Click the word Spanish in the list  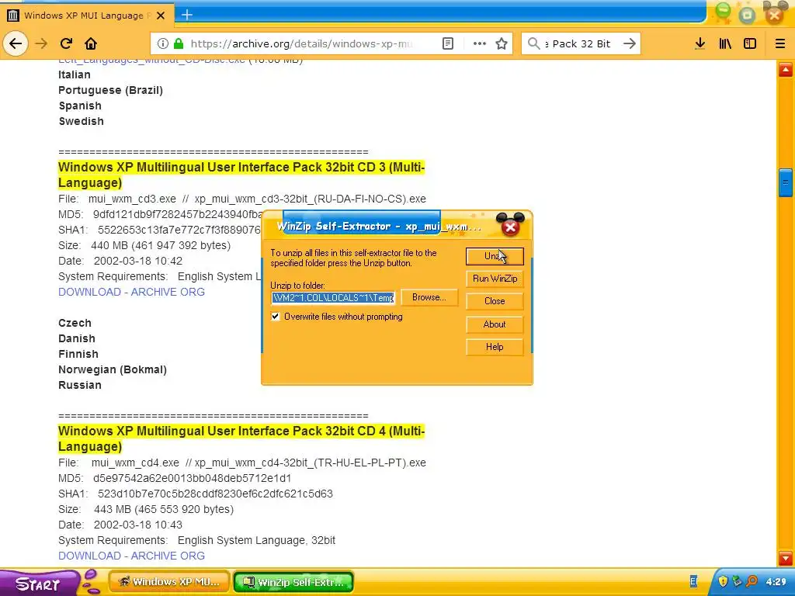(x=80, y=106)
